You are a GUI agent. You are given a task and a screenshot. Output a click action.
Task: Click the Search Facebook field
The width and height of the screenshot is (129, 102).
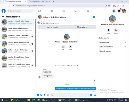coord(21,11)
